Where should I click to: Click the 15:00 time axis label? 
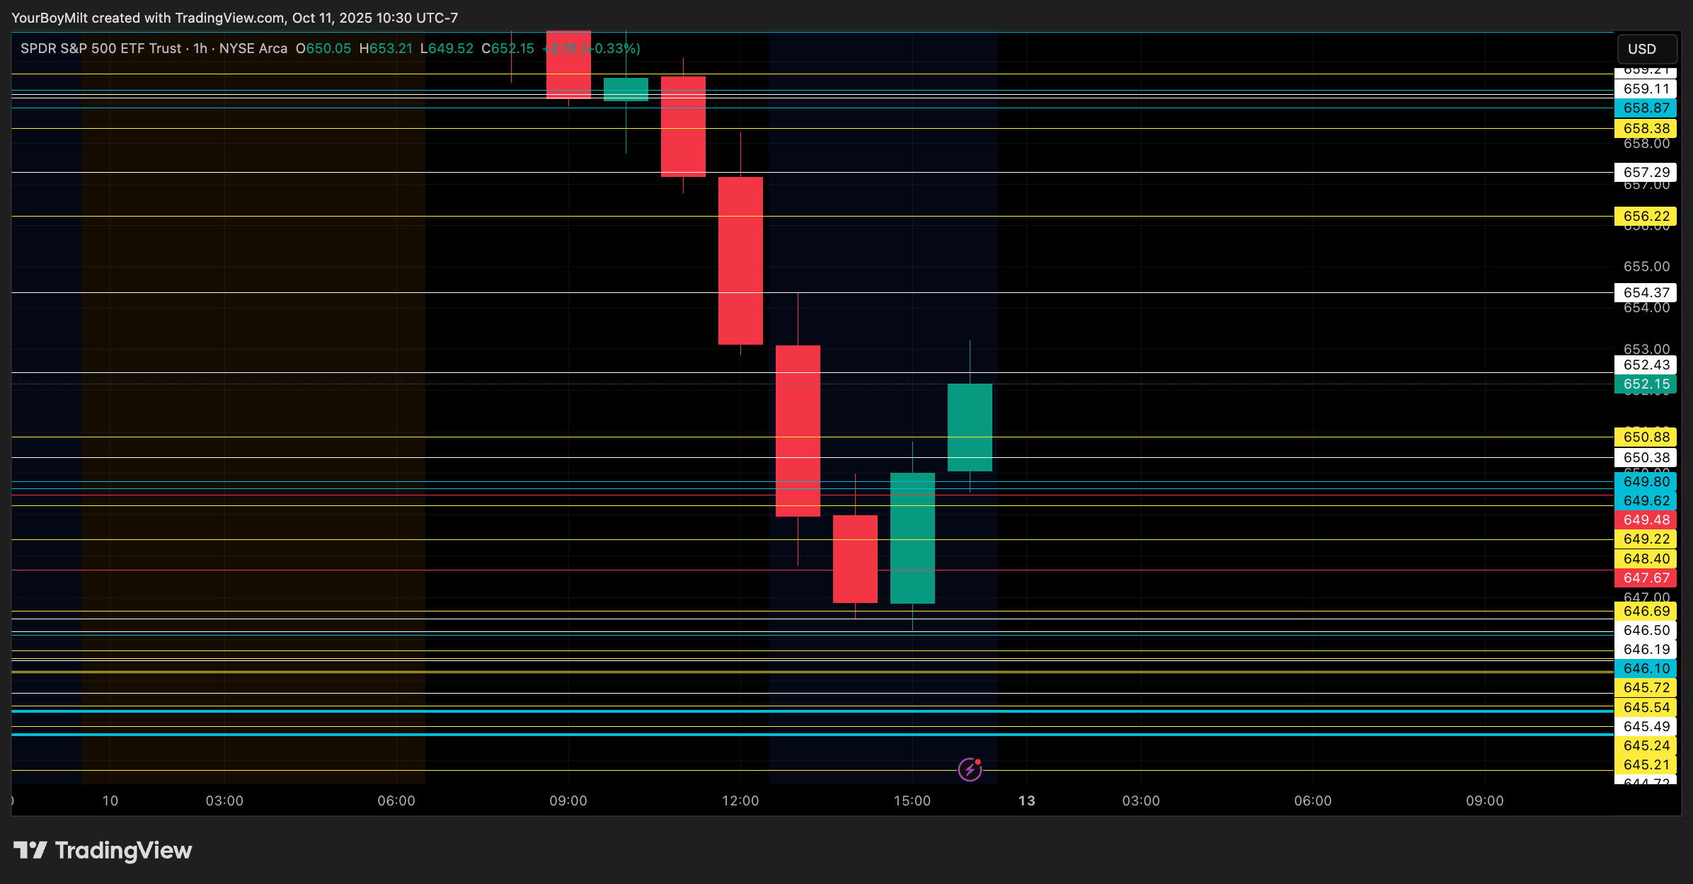(912, 800)
